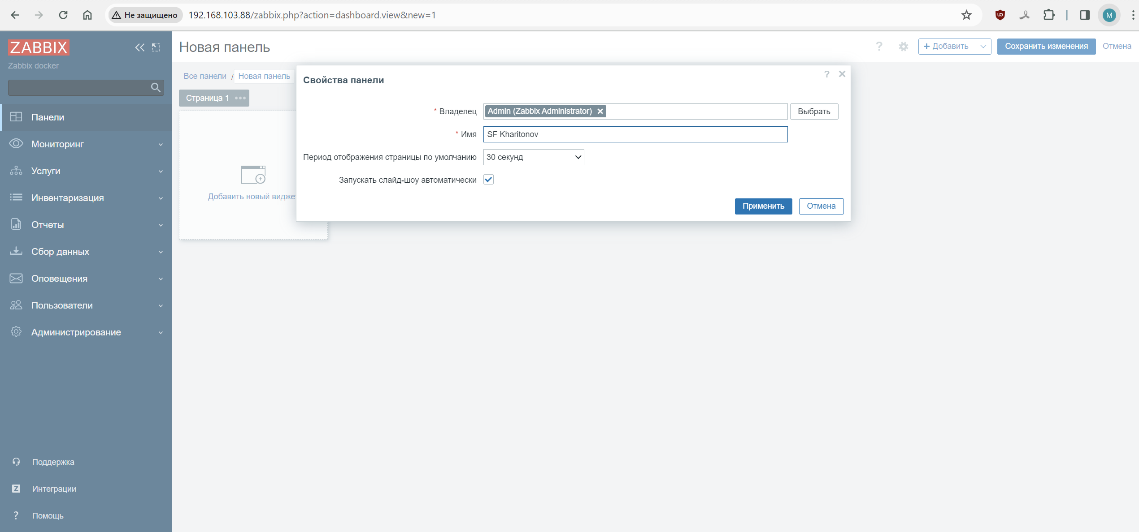Open the Интеграции sidebar item

coord(54,489)
